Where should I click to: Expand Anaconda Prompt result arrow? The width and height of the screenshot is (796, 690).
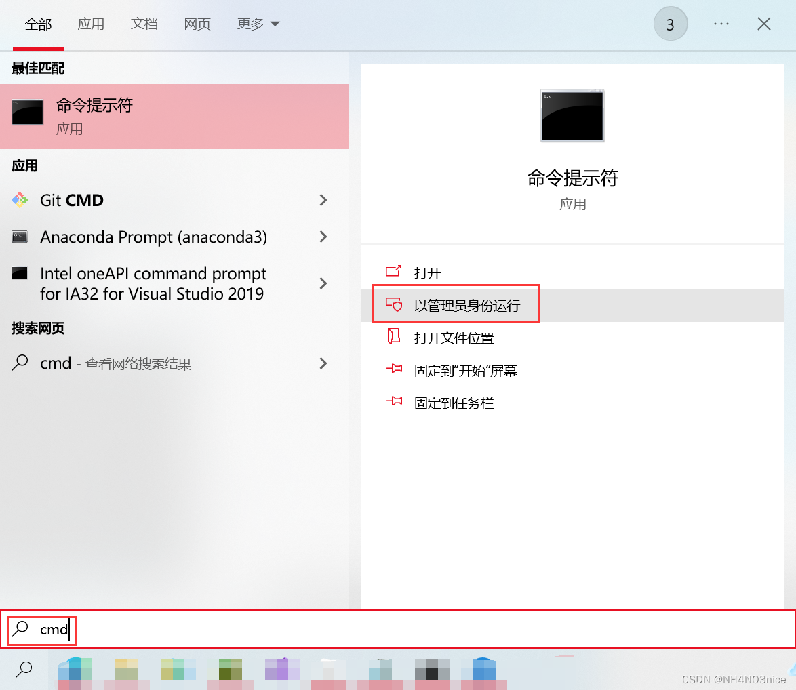(323, 237)
